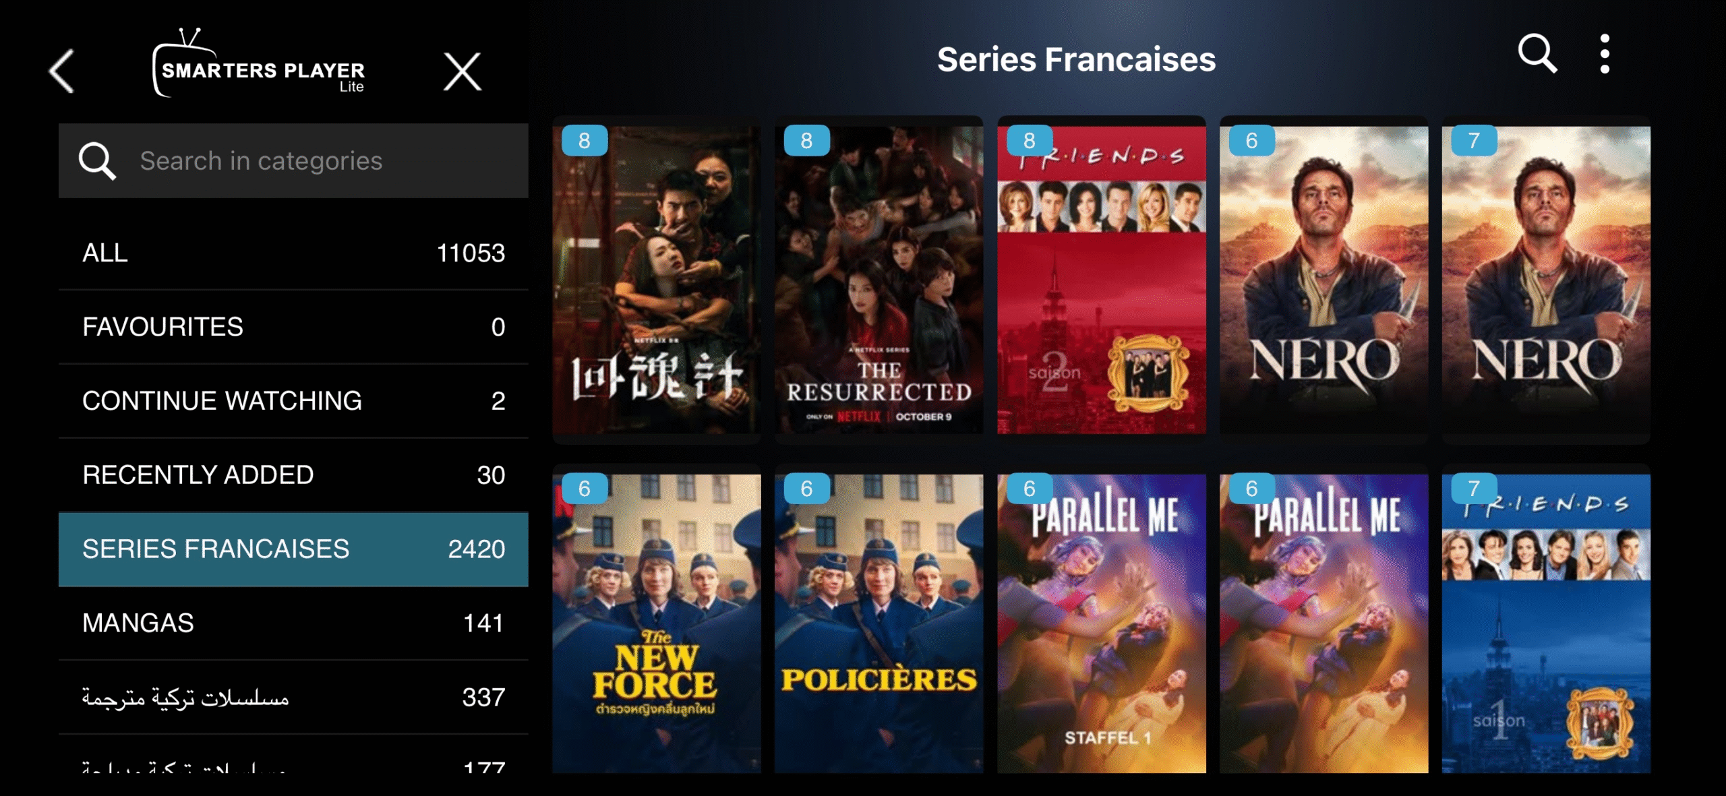Image resolution: width=1726 pixels, height=796 pixels.
Task: Open the Arabic category with 337 items
Action: (x=293, y=697)
